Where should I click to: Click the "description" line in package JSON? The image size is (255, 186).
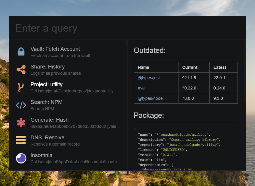tap(179, 140)
